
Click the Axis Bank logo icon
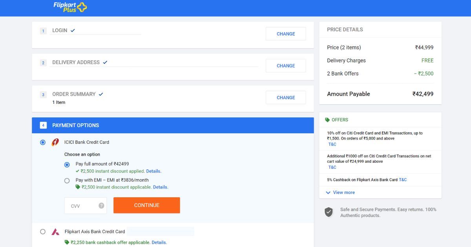pos(55,232)
